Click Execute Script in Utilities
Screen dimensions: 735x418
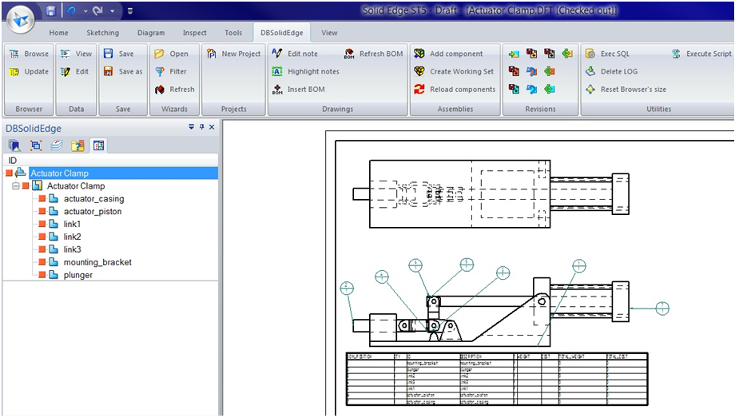[701, 54]
